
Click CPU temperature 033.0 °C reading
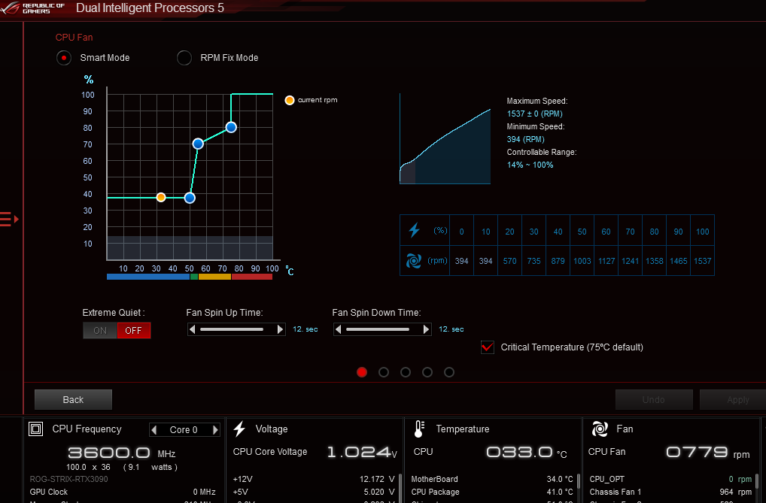(527, 452)
